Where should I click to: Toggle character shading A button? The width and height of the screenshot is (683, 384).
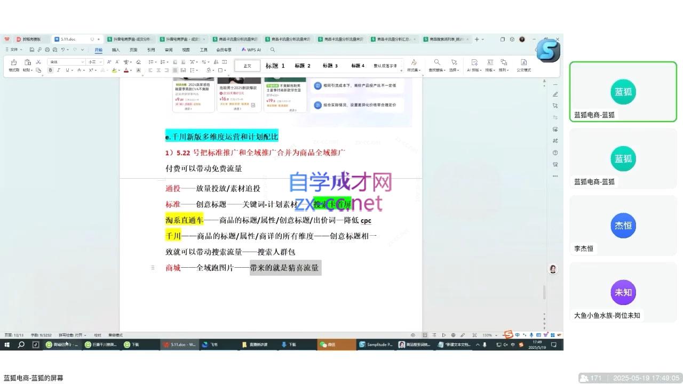139,70
